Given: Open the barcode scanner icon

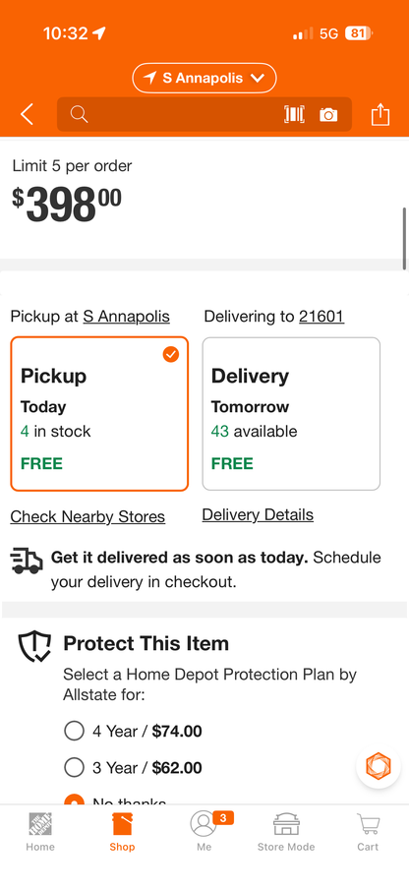Looking at the screenshot, I should pyautogui.click(x=294, y=114).
